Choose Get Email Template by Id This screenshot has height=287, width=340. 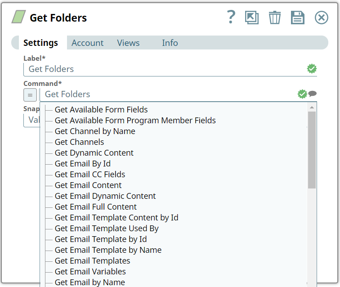[x=101, y=239]
